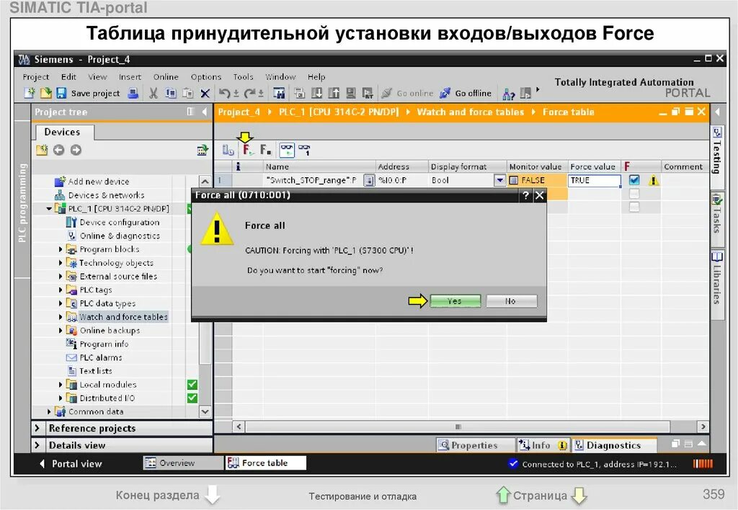Open the Project menu
Viewport: 738px width, 510px height.
(36, 76)
